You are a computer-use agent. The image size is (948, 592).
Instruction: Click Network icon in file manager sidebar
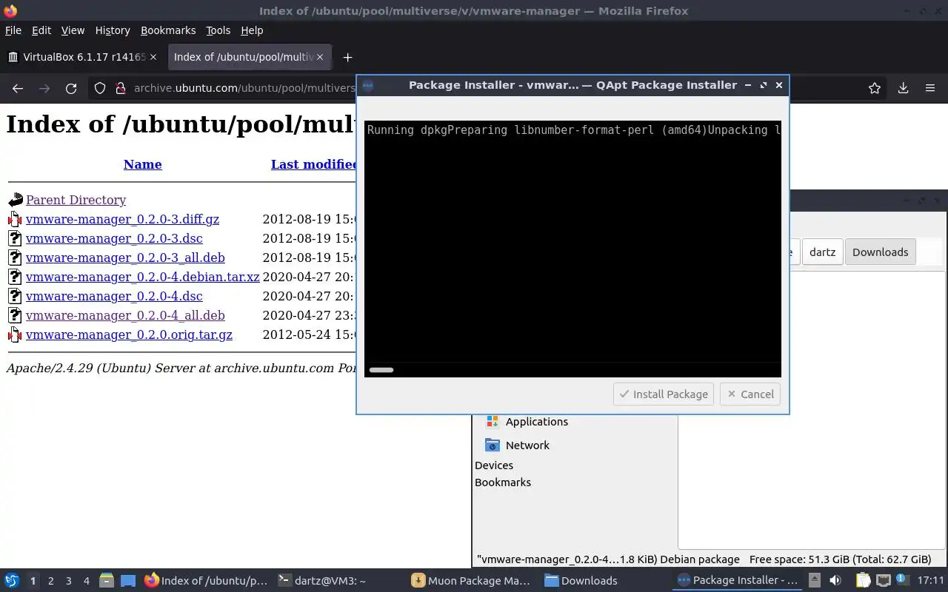493,445
